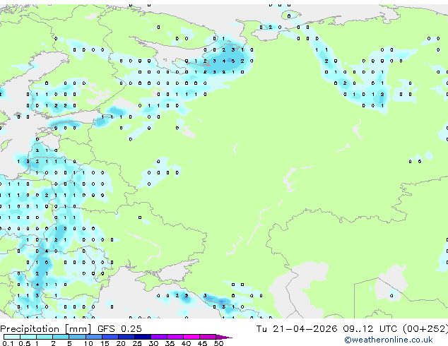Click the over-50 mm arrow legend tip
The image size is (448, 346).
[x=224, y=337]
